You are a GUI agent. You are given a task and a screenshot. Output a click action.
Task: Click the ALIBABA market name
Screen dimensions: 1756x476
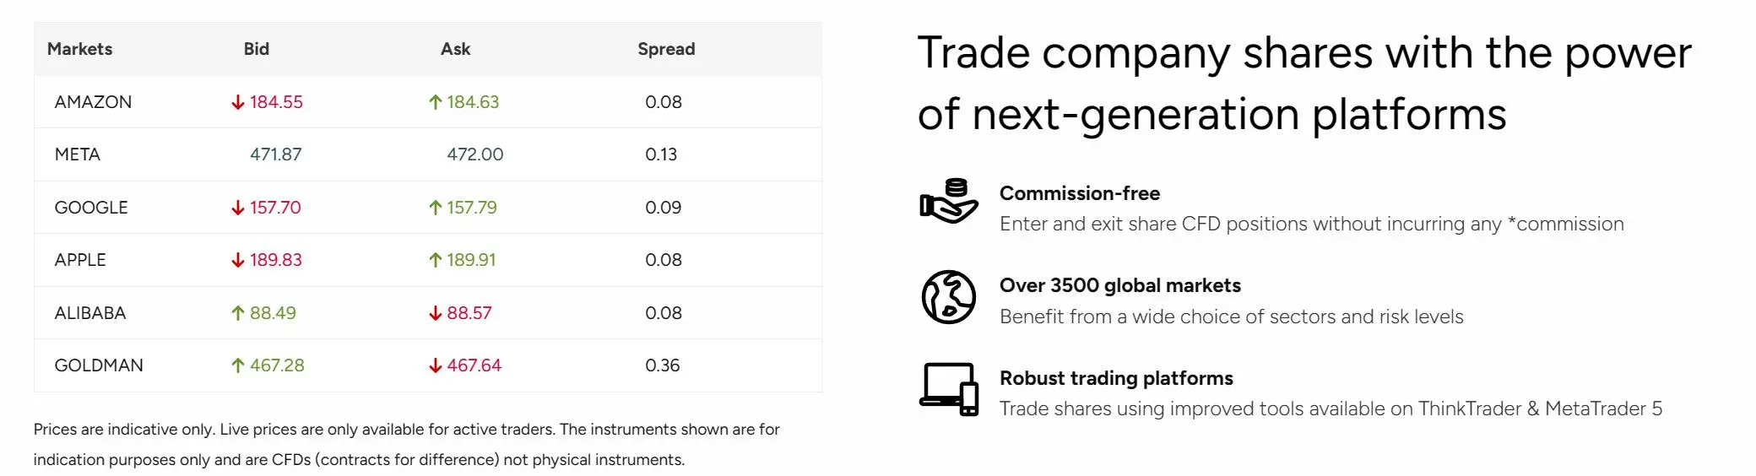[90, 313]
